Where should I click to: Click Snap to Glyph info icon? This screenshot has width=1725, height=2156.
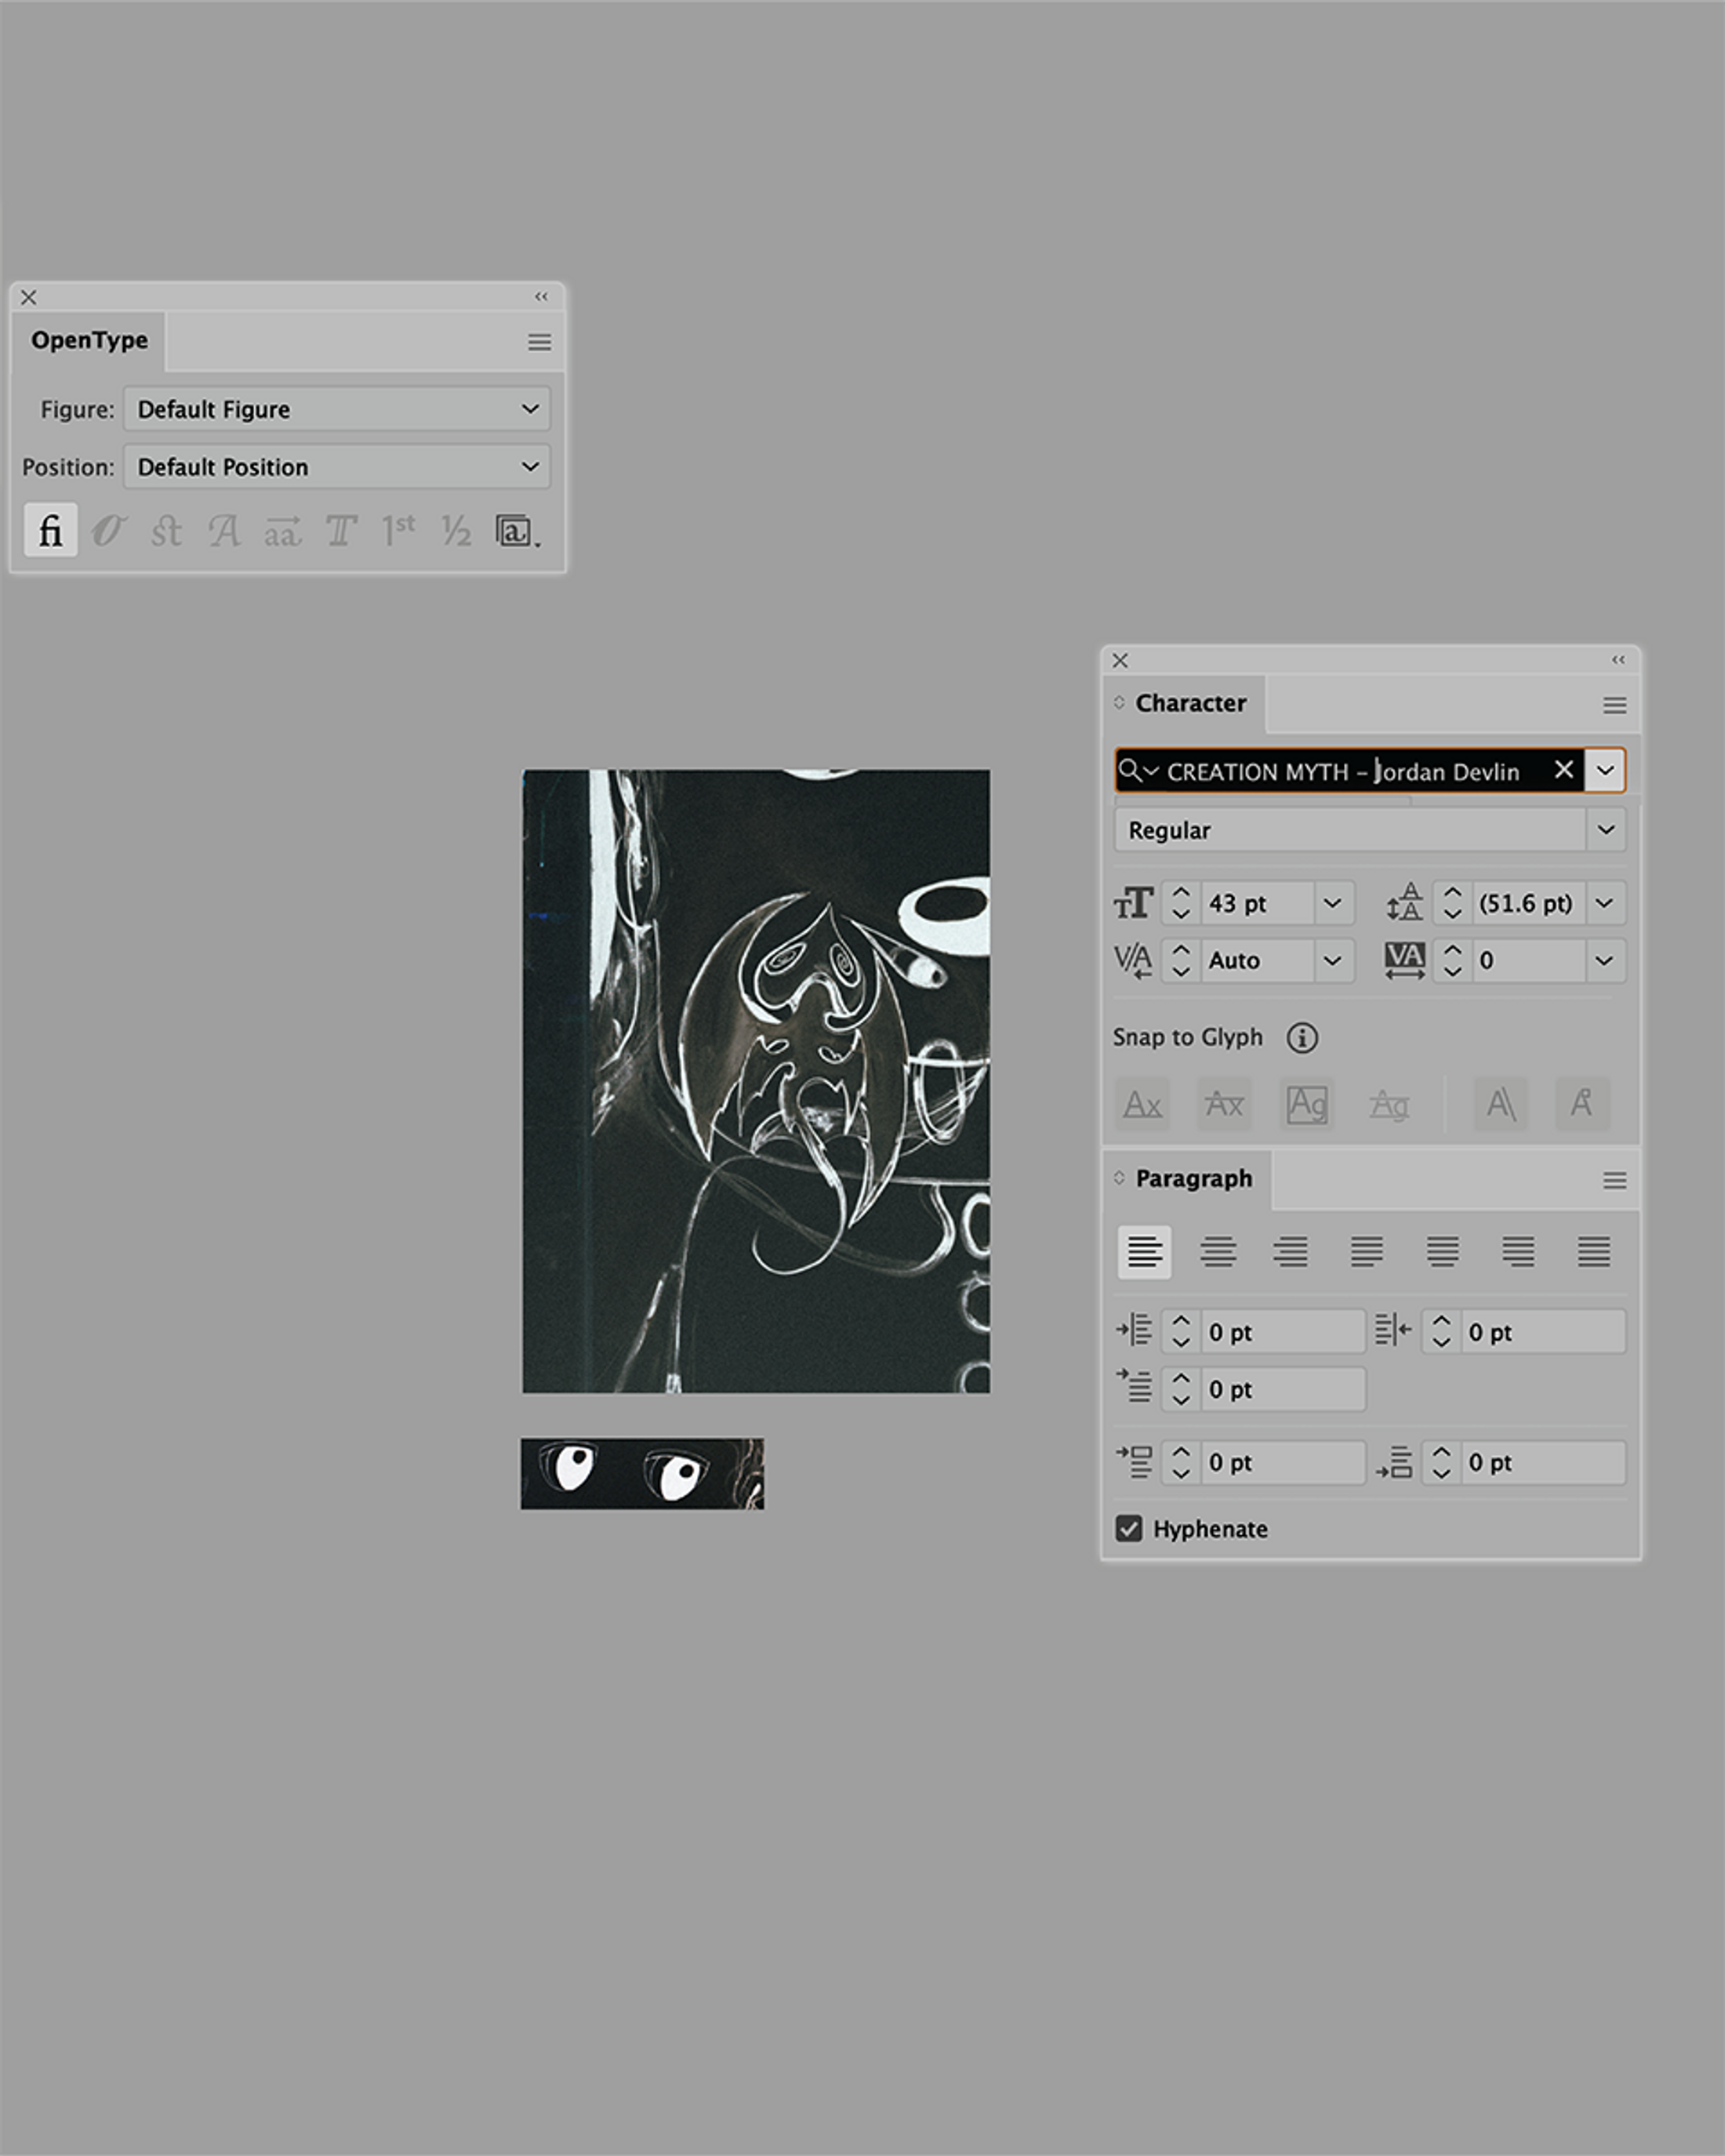click(x=1302, y=1038)
